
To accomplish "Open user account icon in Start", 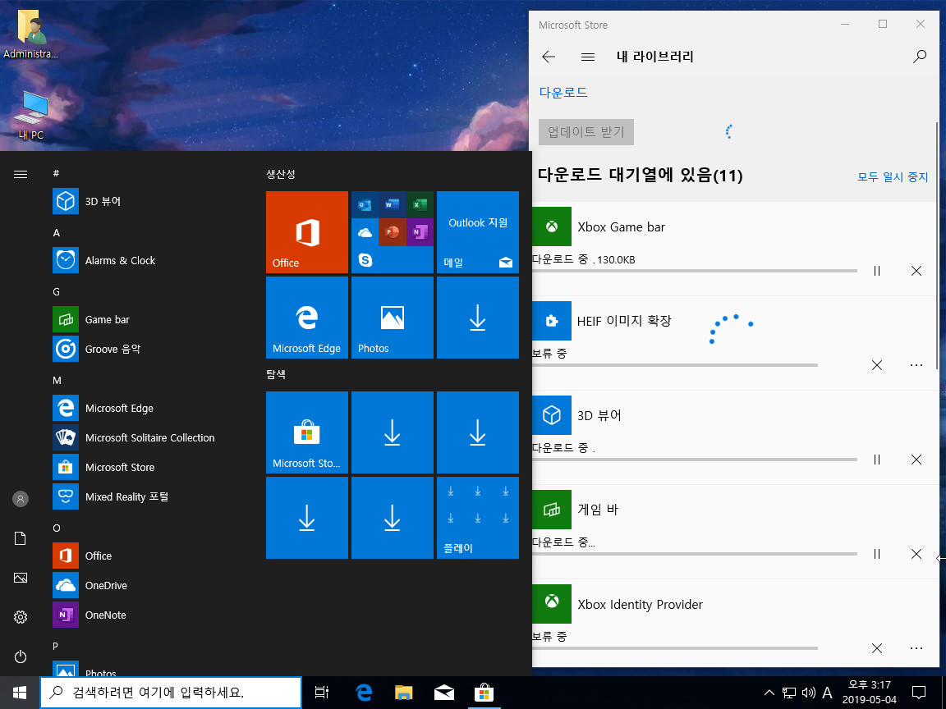I will pyautogui.click(x=21, y=499).
